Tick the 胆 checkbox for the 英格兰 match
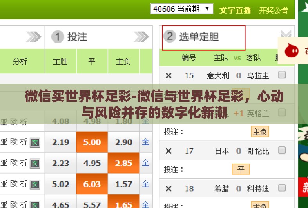Screen dimensions: 308x208 point(282,112)
